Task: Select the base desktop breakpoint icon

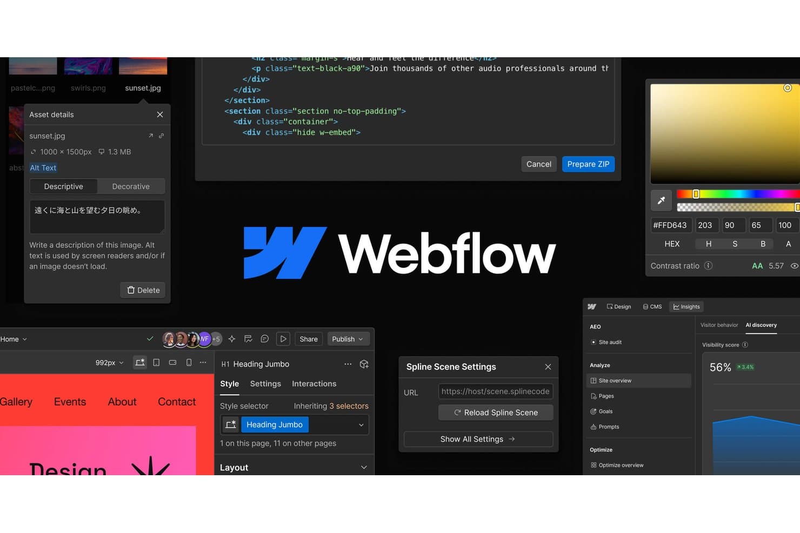Action: (x=140, y=362)
